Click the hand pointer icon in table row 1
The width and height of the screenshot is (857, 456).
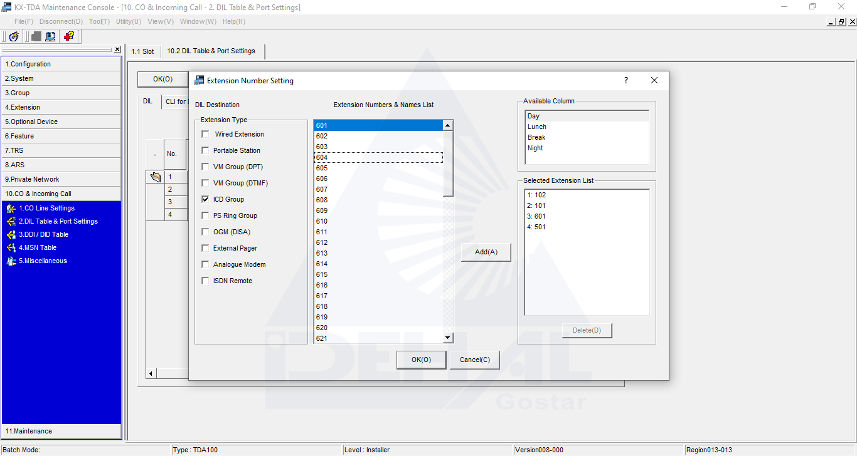(x=156, y=177)
